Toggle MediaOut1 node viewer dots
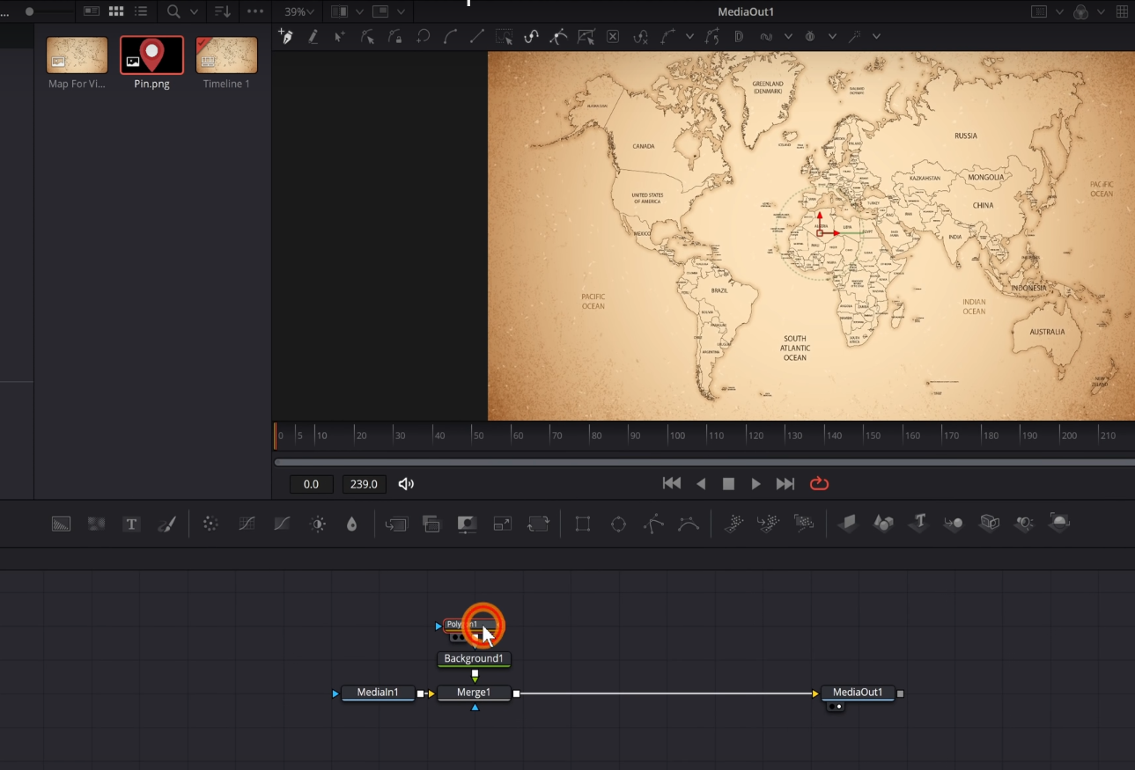Screen dimensions: 1135x770 (835, 707)
